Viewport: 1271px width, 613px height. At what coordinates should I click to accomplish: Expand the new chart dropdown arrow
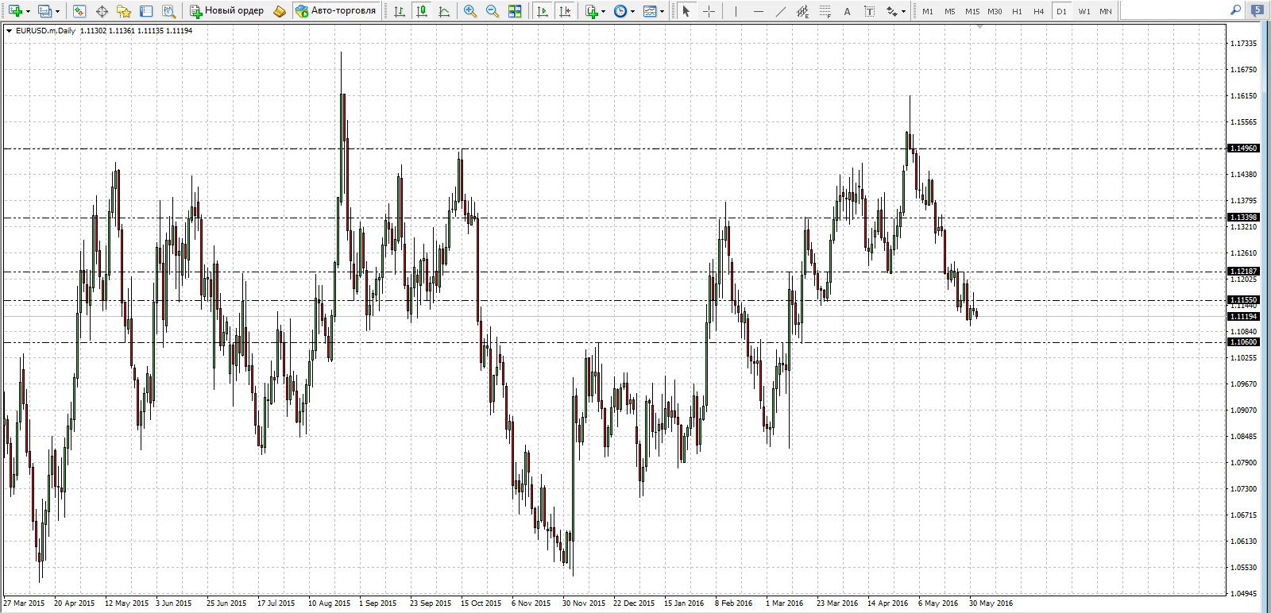(28, 11)
